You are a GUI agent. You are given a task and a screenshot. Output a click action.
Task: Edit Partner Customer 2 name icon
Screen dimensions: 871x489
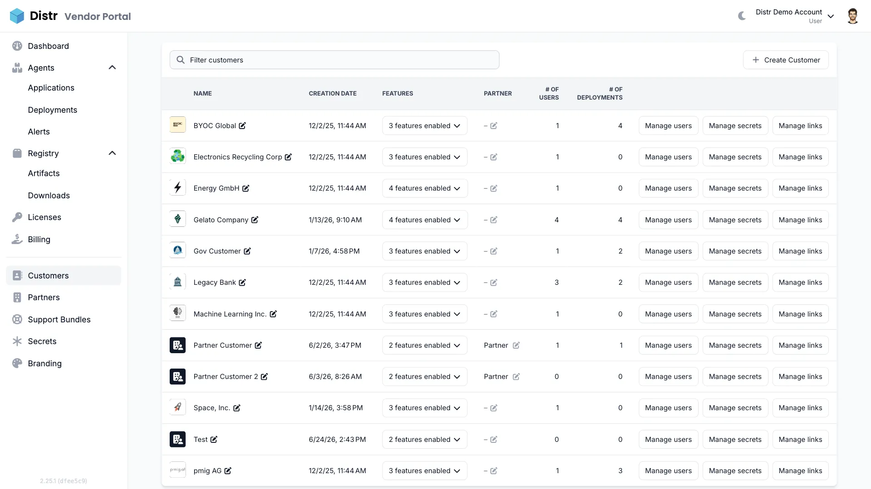pyautogui.click(x=264, y=377)
